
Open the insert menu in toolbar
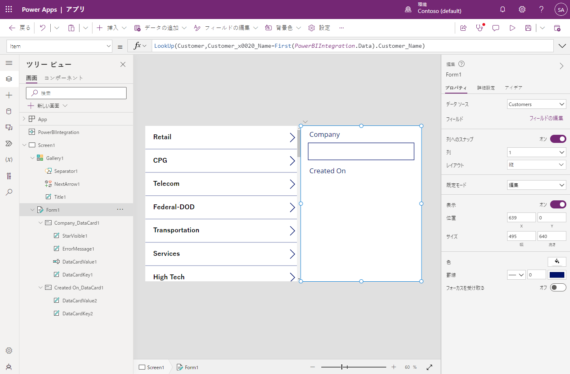112,28
